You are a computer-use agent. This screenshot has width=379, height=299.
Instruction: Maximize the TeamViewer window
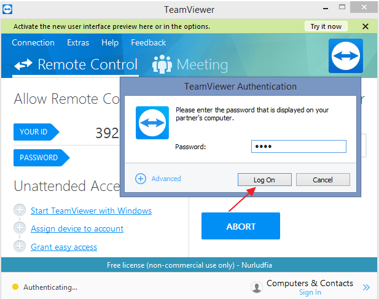342,7
